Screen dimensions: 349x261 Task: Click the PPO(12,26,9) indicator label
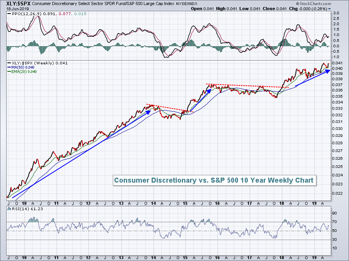coord(26,14)
